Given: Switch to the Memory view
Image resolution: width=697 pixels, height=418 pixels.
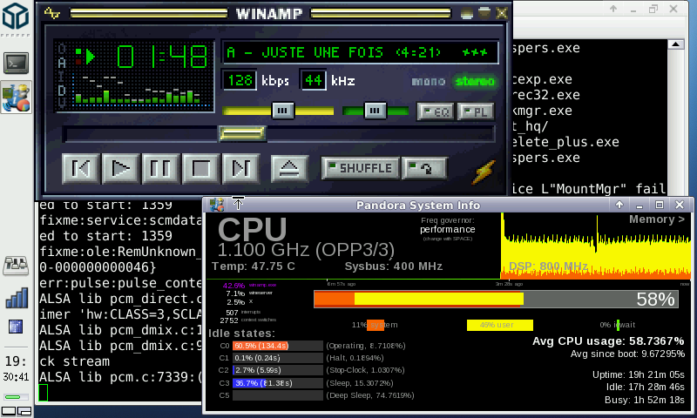Looking at the screenshot, I should click(657, 219).
